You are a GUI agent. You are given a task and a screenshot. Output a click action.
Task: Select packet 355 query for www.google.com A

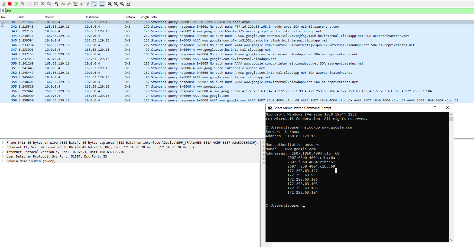(237, 86)
